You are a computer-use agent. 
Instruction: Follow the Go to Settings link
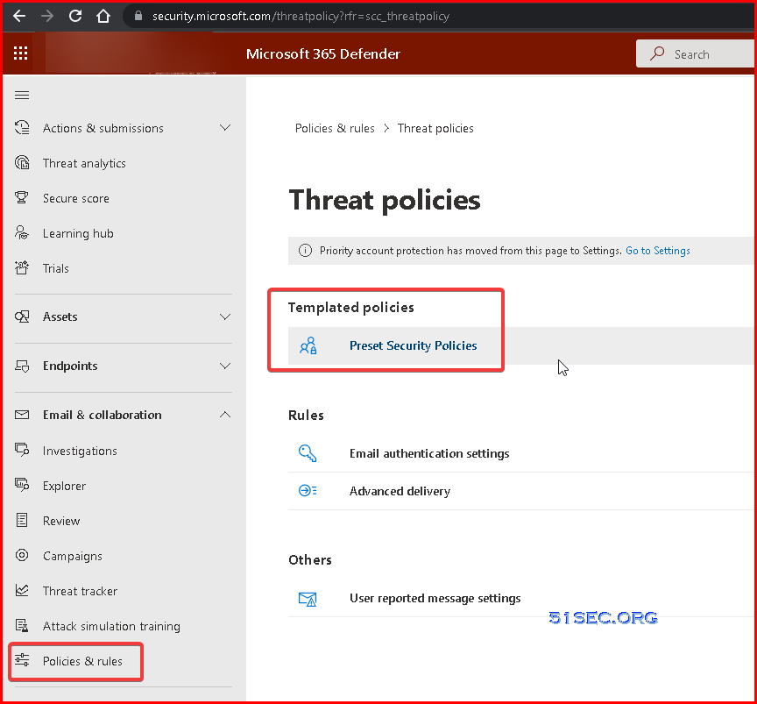657,250
